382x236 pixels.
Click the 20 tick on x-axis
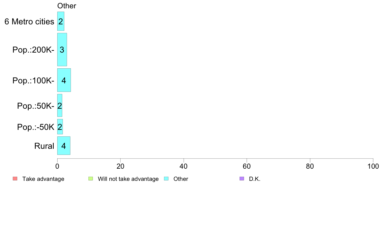coord(120,166)
